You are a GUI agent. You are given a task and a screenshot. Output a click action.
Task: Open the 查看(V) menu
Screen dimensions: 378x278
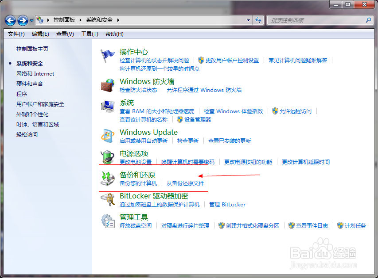[65, 34]
